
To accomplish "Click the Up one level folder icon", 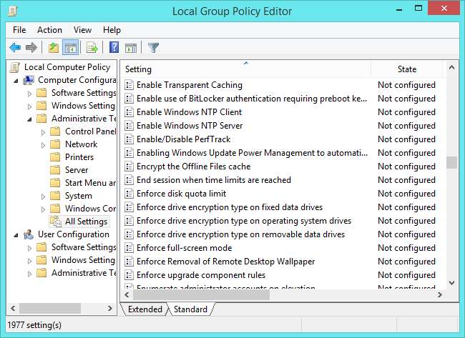I will point(53,48).
